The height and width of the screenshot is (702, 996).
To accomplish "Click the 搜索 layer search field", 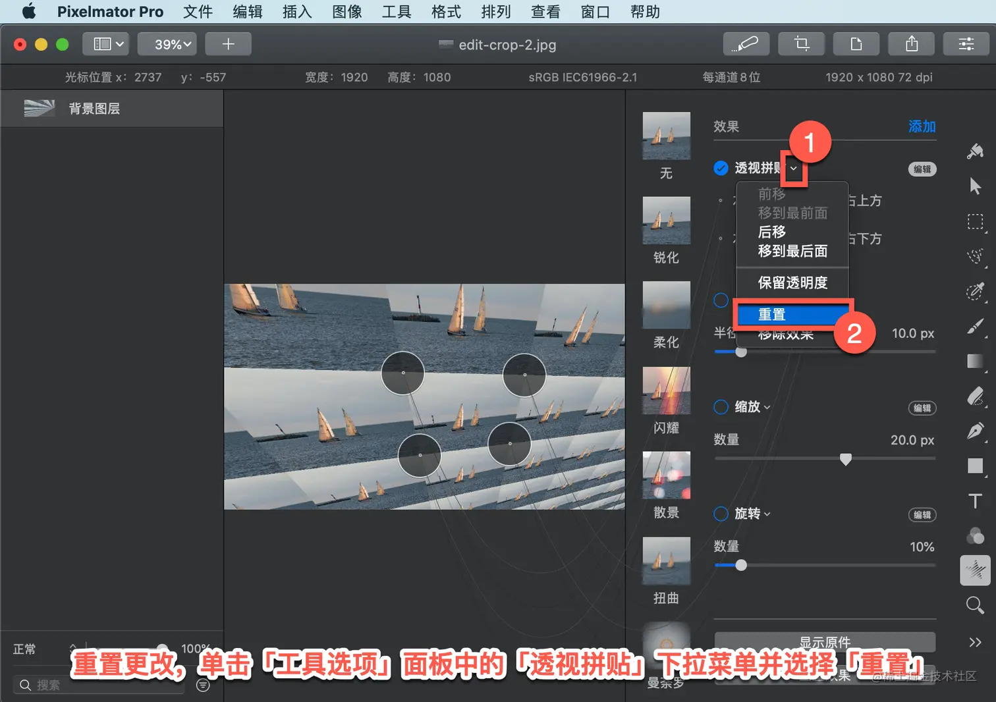I will click(x=99, y=686).
